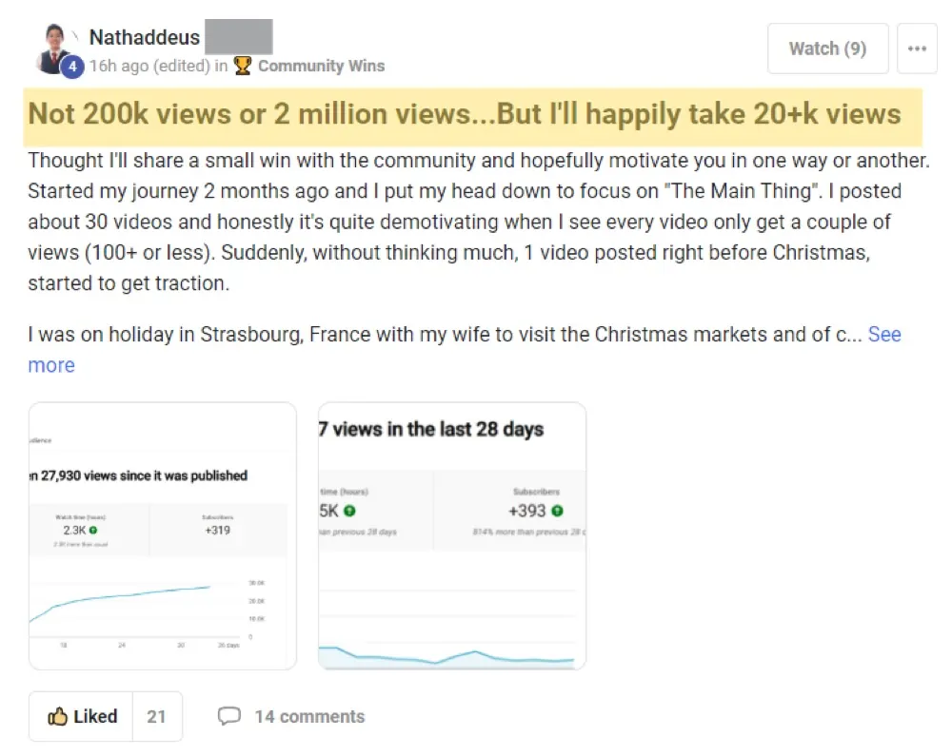Open the 27,930 views analytics screenshot
Screen dimensions: 952x756
click(x=163, y=536)
